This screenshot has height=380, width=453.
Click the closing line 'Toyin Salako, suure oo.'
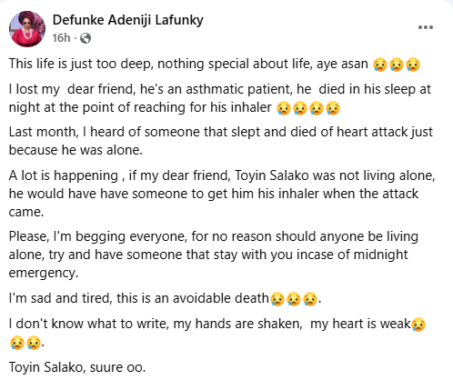[77, 367]
